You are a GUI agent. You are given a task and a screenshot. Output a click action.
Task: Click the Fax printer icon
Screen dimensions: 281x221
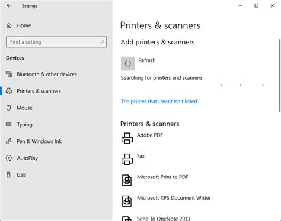tap(127, 159)
